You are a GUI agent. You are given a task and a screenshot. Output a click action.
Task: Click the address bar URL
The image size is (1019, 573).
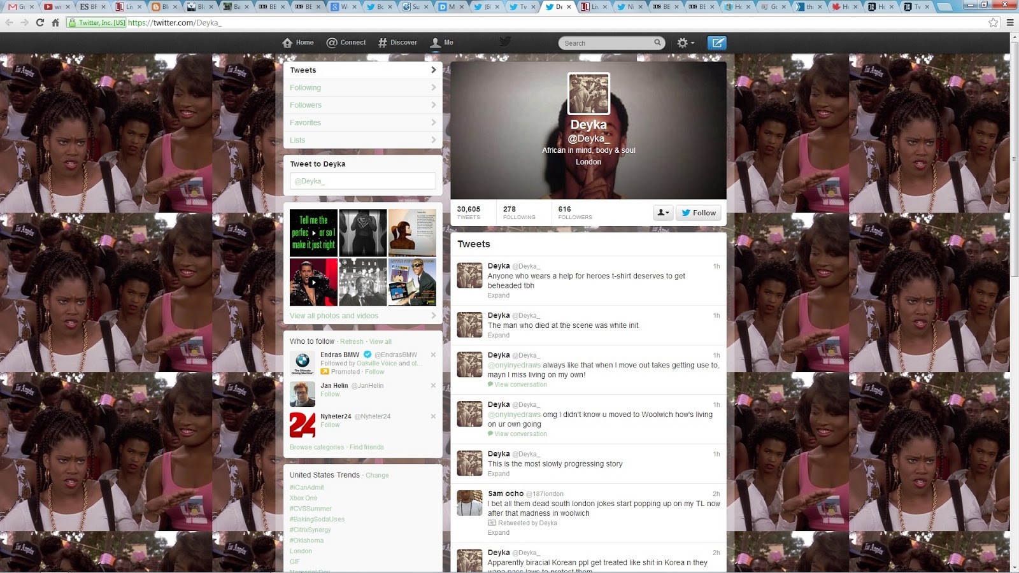[x=174, y=22]
